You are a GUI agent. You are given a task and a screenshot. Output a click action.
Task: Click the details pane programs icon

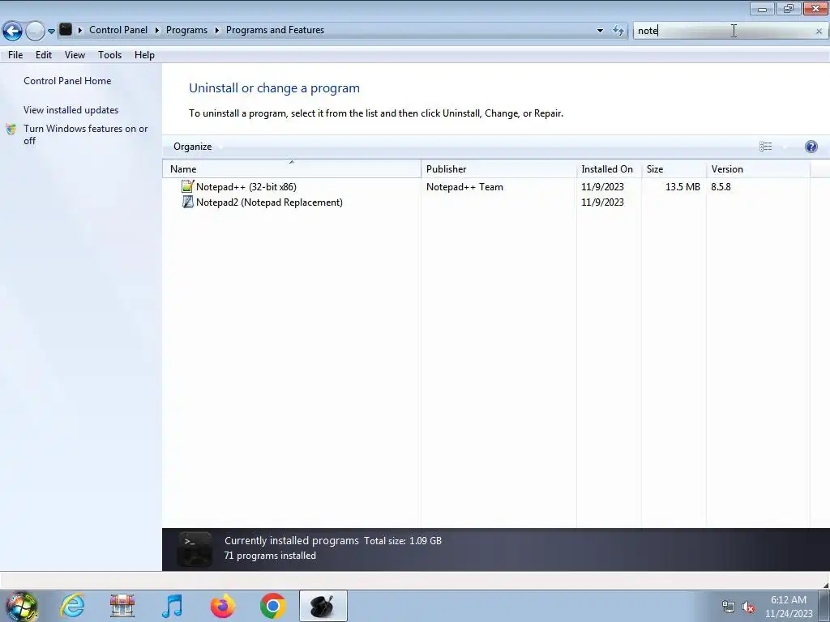coord(195,549)
